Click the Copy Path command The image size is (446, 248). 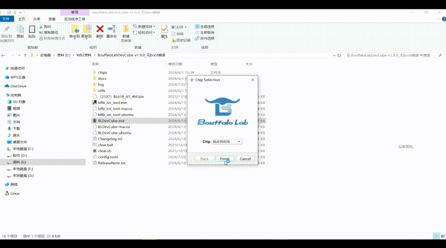tap(49, 32)
